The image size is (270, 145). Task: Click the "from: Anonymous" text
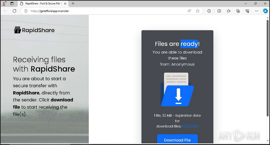pos(177,64)
